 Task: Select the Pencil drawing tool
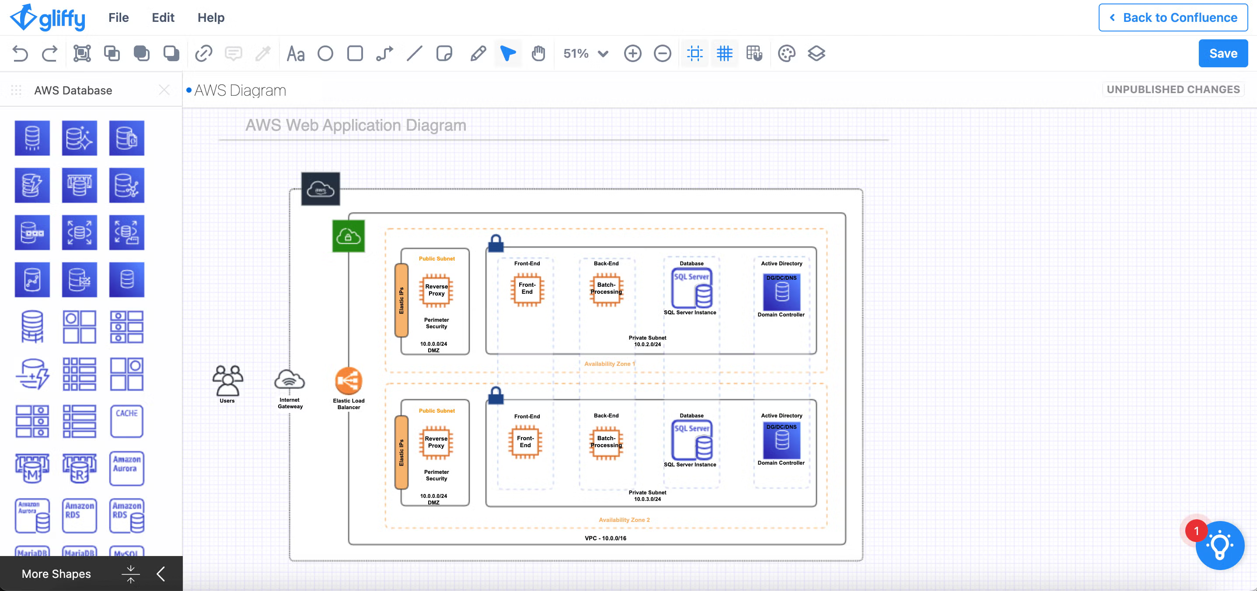[478, 53]
